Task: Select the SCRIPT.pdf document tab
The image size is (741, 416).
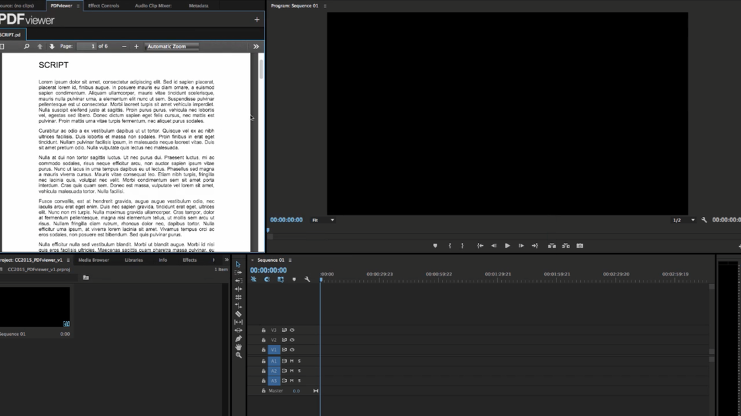Action: 11,35
